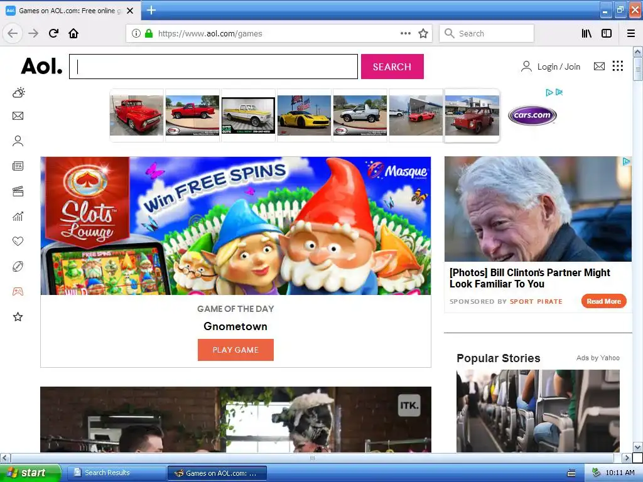Click the address bar URL
Image resolution: width=643 pixels, height=482 pixels.
tap(210, 34)
